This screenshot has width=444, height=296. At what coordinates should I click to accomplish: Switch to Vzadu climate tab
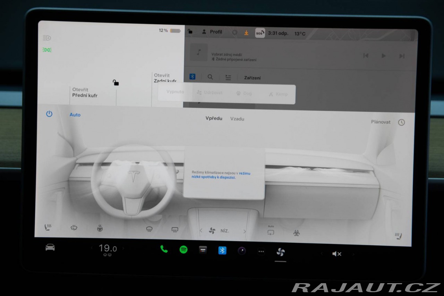pos(237,119)
